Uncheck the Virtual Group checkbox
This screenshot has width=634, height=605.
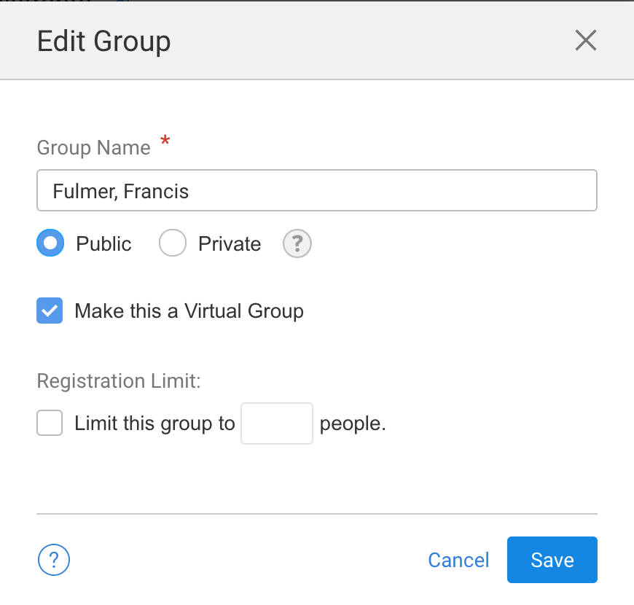pos(50,311)
